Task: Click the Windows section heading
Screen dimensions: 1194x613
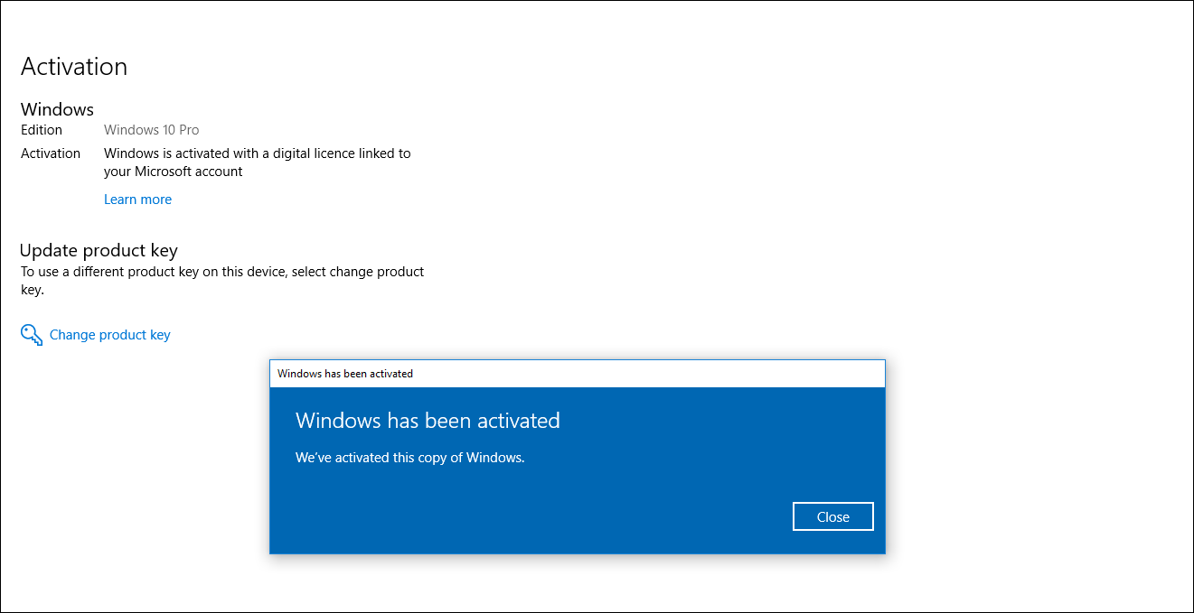Action: pyautogui.click(x=57, y=109)
